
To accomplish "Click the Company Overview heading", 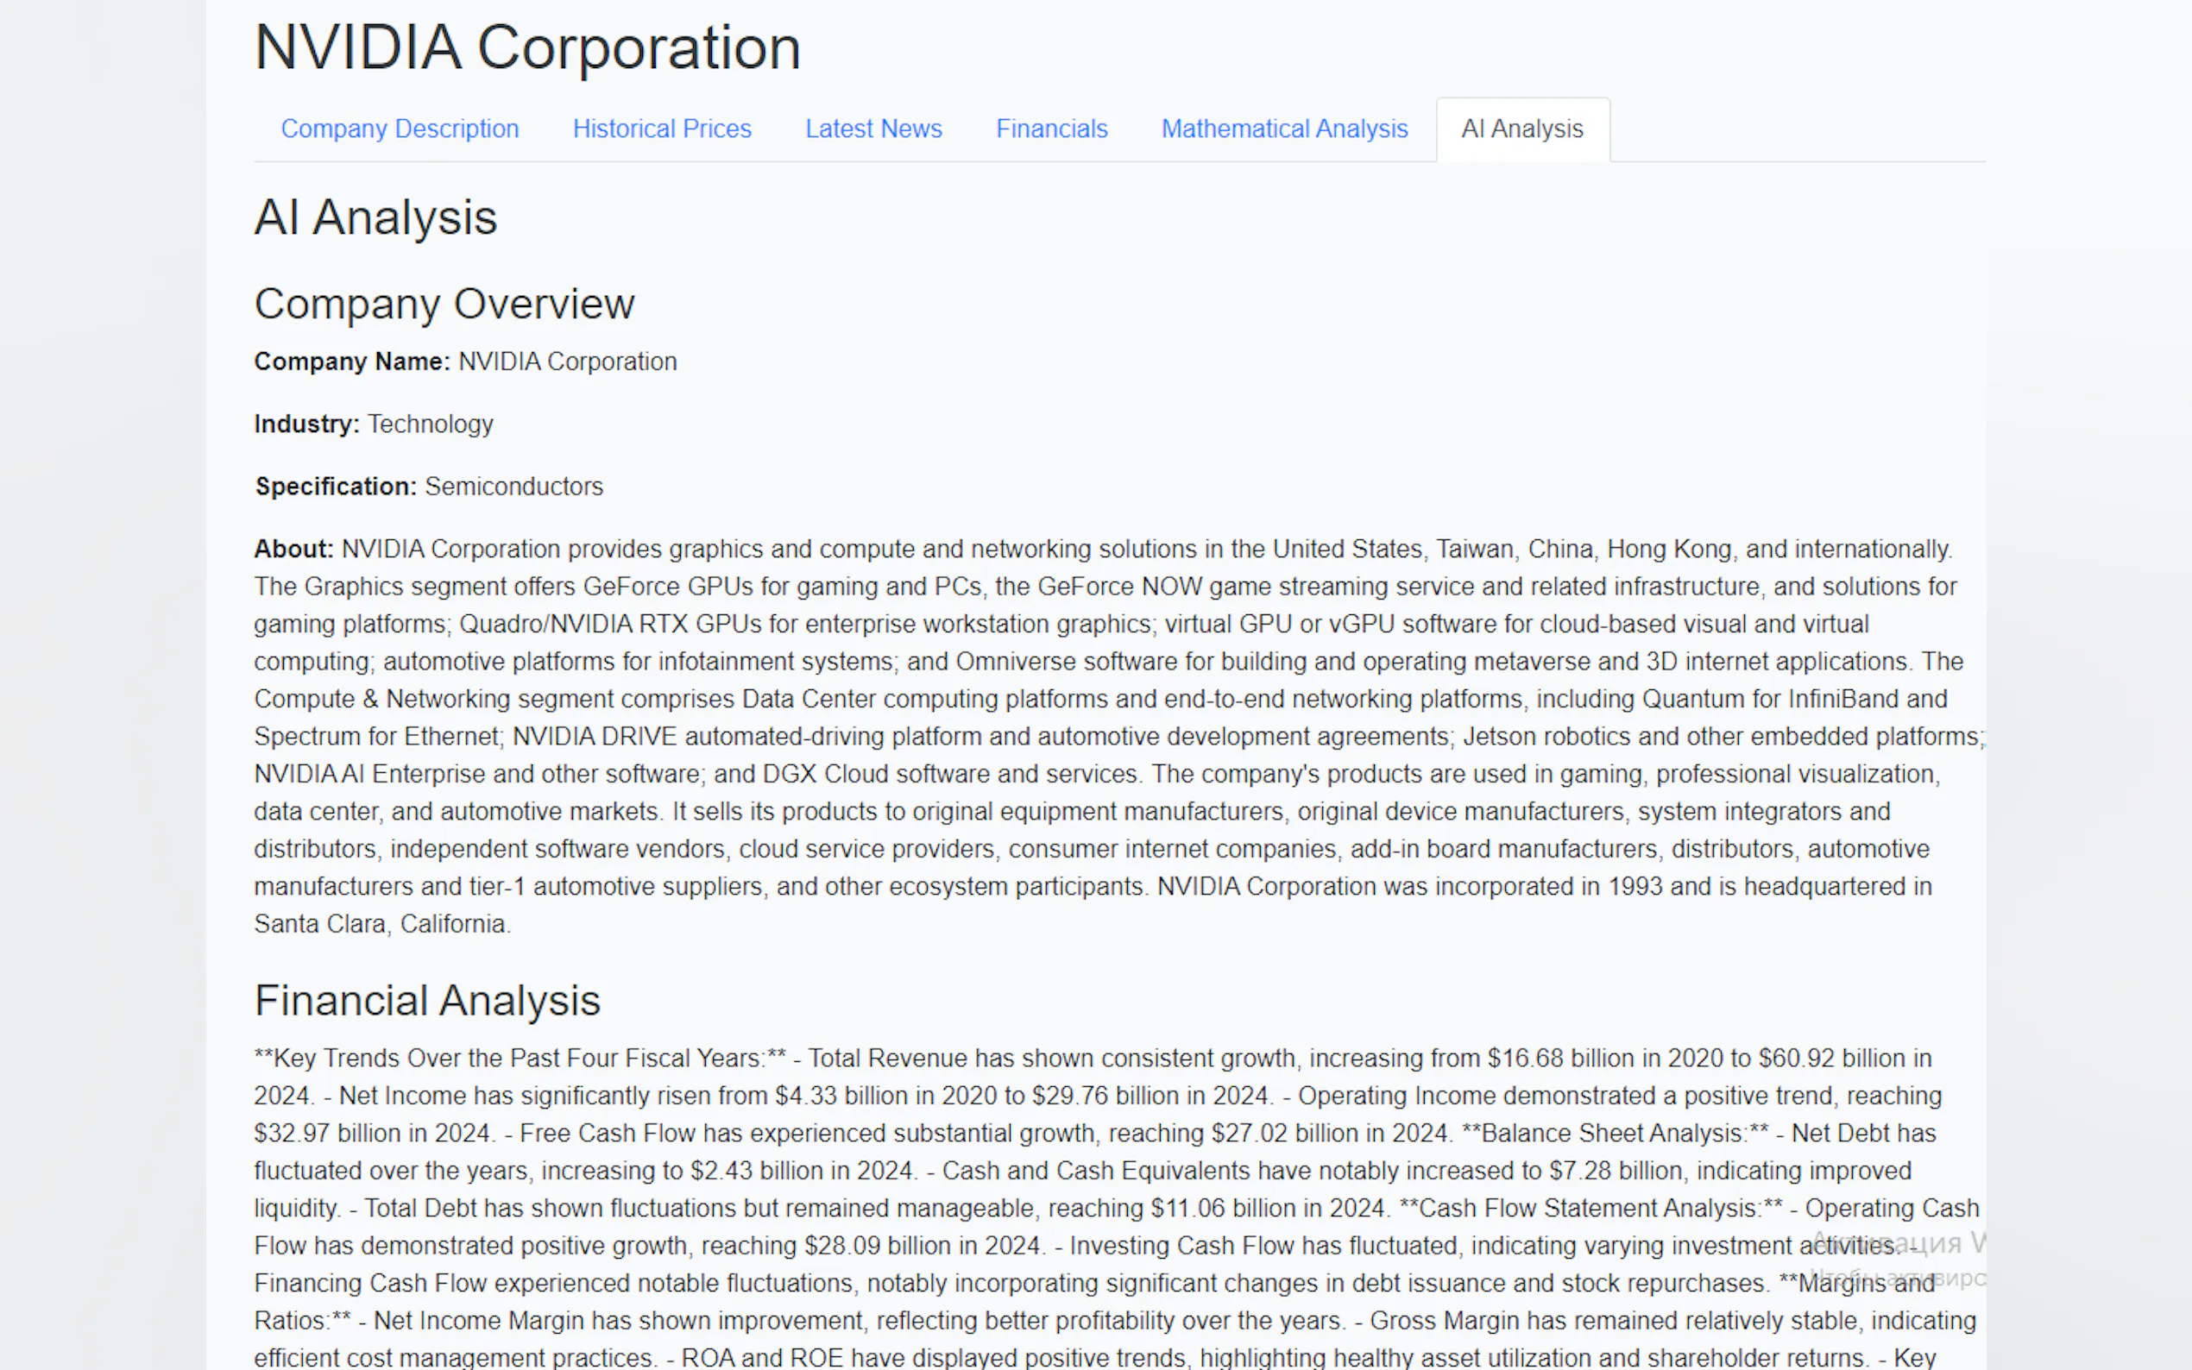I will click(444, 304).
